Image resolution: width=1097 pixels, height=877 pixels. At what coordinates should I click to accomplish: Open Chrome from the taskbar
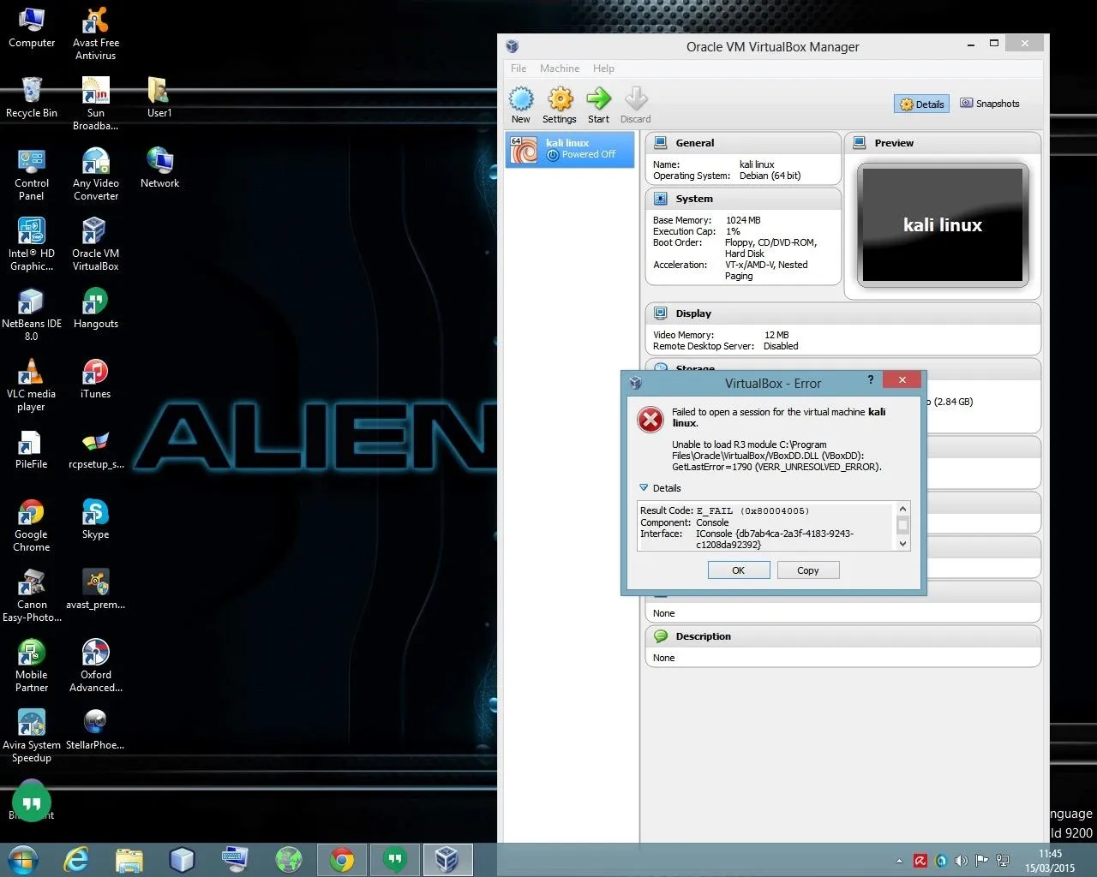click(342, 860)
